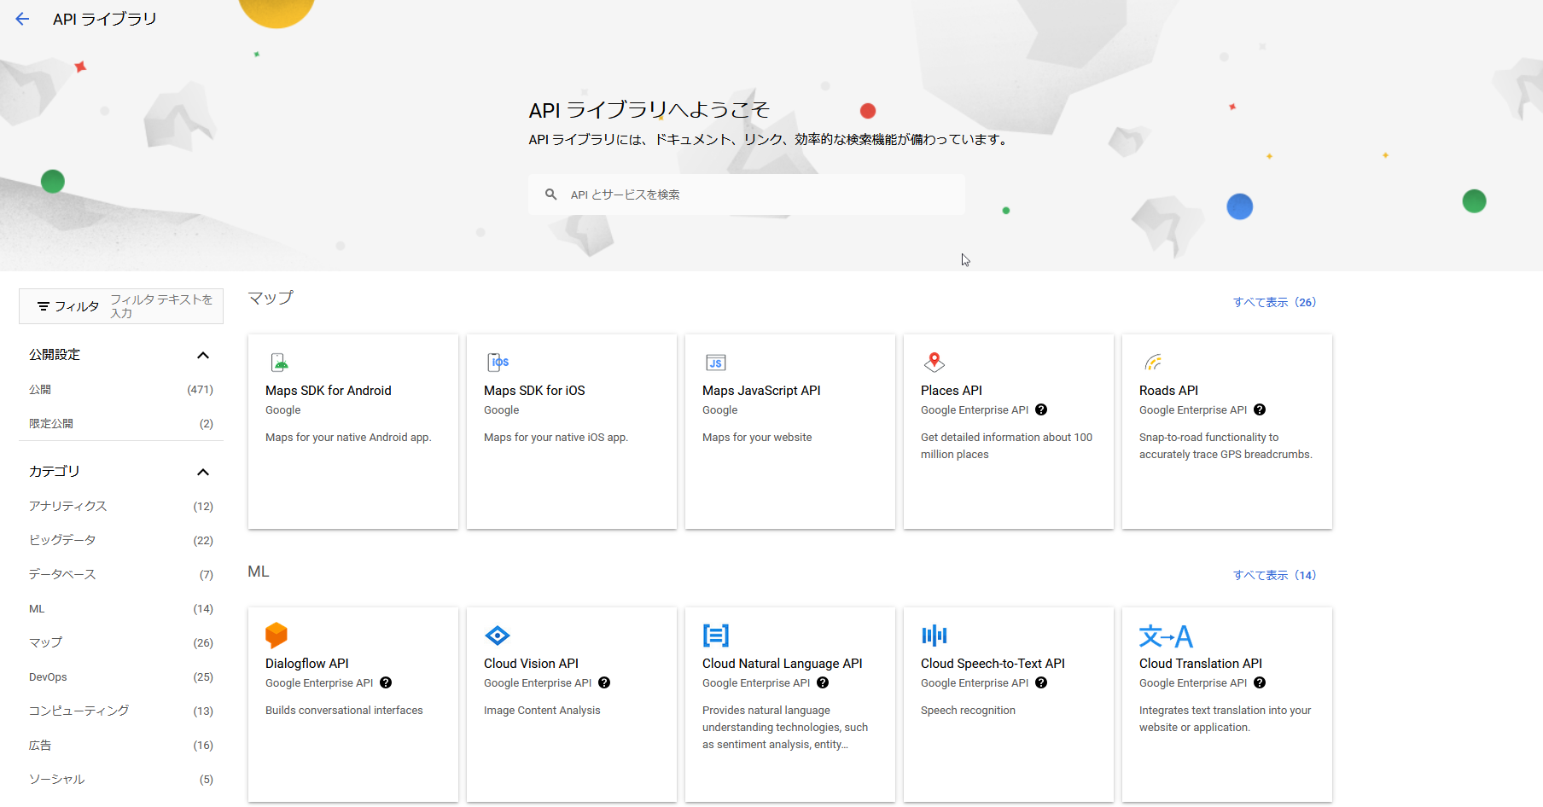Go back using the back arrow

coord(22,19)
